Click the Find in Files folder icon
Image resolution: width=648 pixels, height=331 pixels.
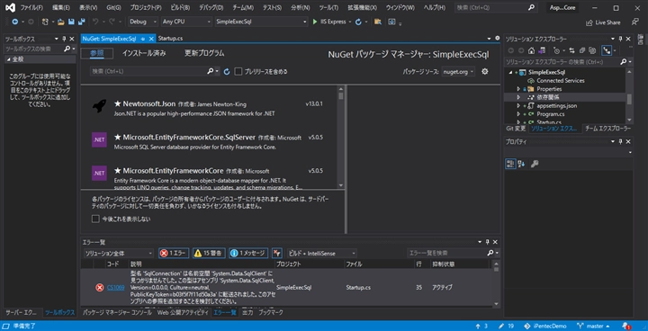(377, 22)
